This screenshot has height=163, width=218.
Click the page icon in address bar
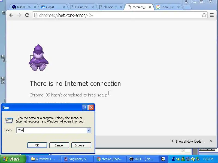(x=36, y=15)
